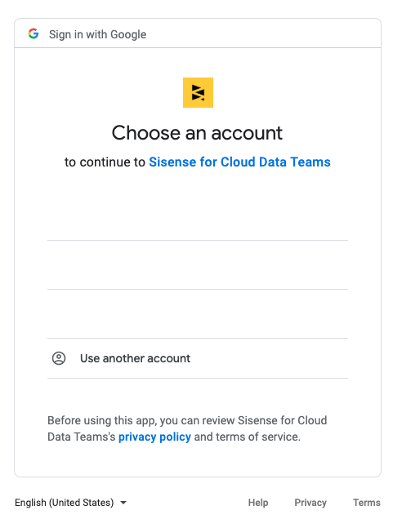Expand the language dropdown arrow

click(123, 503)
